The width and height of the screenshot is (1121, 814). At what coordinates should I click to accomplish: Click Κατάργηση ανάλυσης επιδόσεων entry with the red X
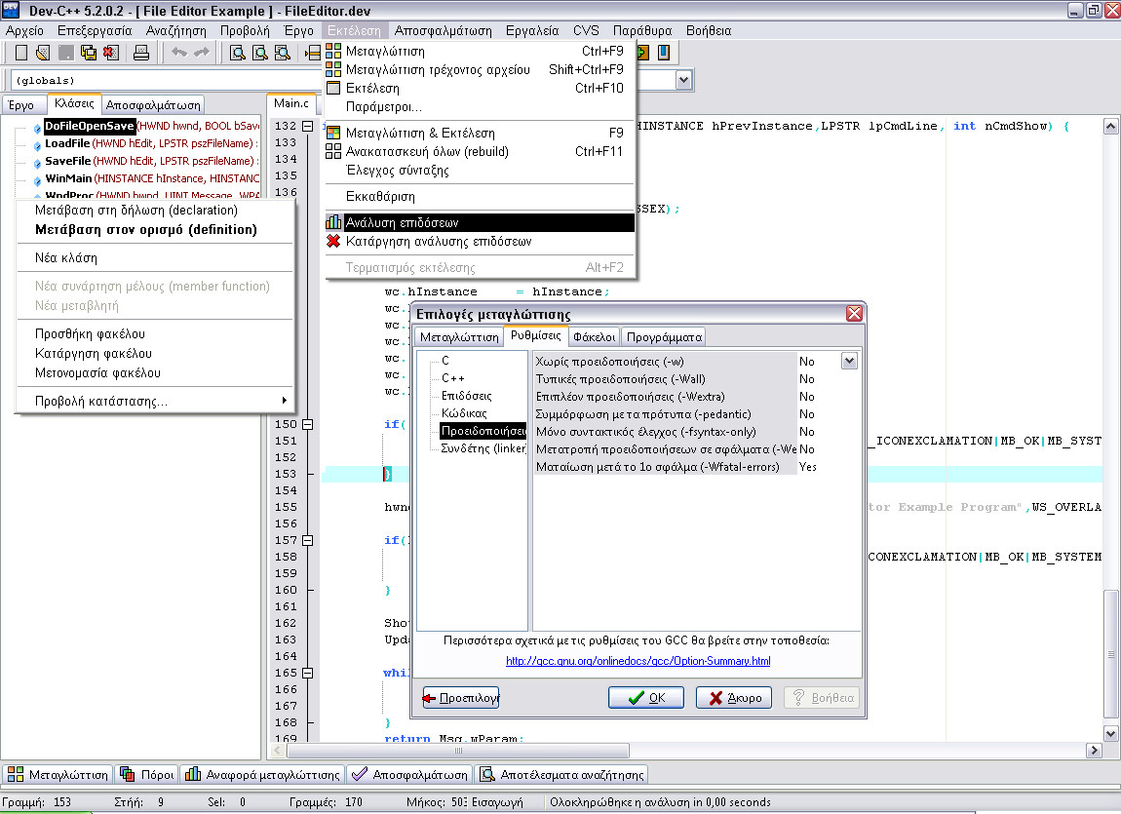480,242
